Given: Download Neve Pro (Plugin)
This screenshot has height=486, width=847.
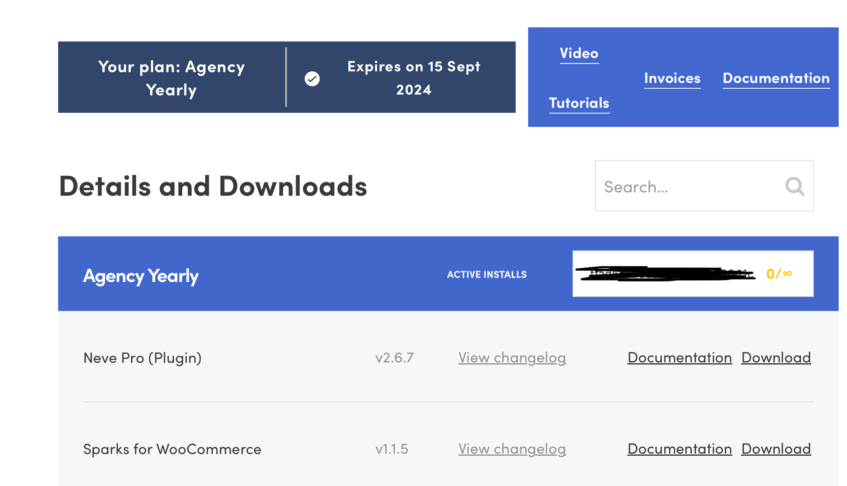Looking at the screenshot, I should (x=776, y=357).
